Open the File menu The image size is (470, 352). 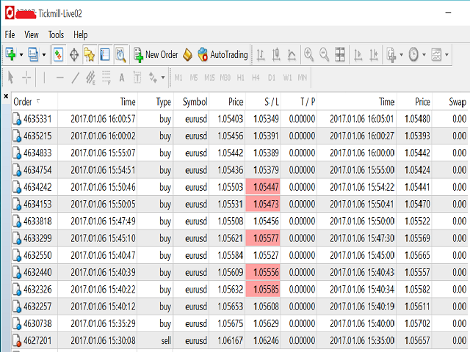point(10,34)
